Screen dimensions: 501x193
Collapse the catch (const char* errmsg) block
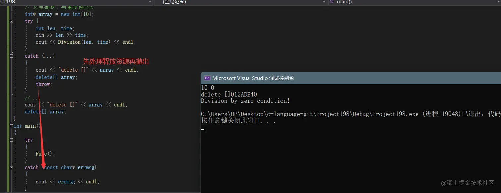(11, 167)
